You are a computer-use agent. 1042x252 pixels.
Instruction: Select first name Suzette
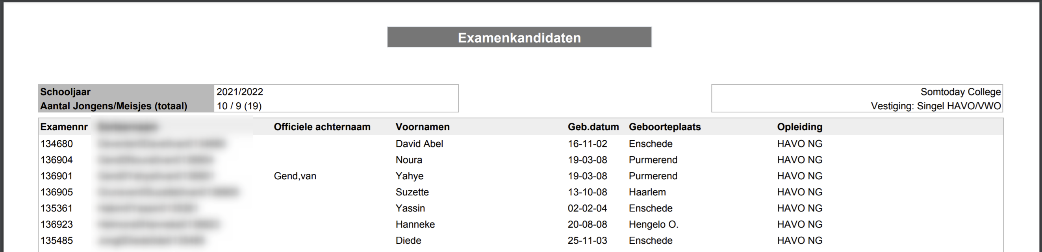(412, 192)
